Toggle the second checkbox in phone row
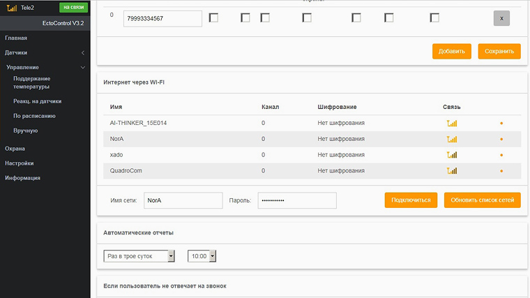This screenshot has width=530, height=298. click(245, 18)
